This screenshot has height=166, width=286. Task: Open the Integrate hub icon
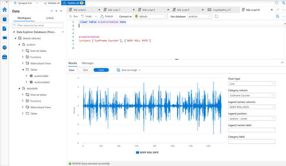pos(4,38)
